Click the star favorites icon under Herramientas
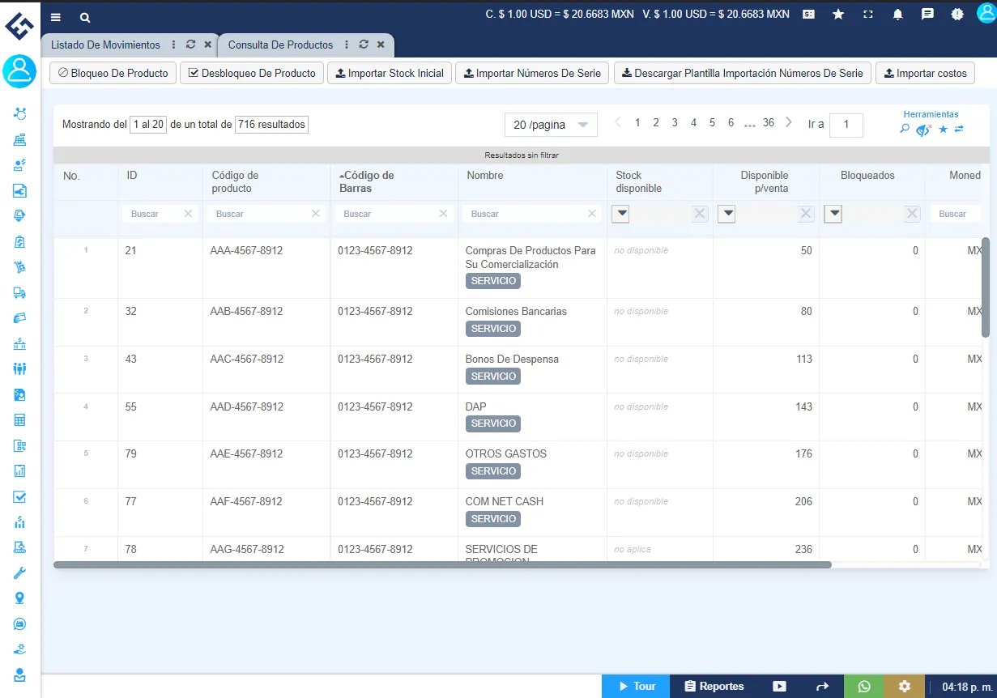 coord(942,128)
